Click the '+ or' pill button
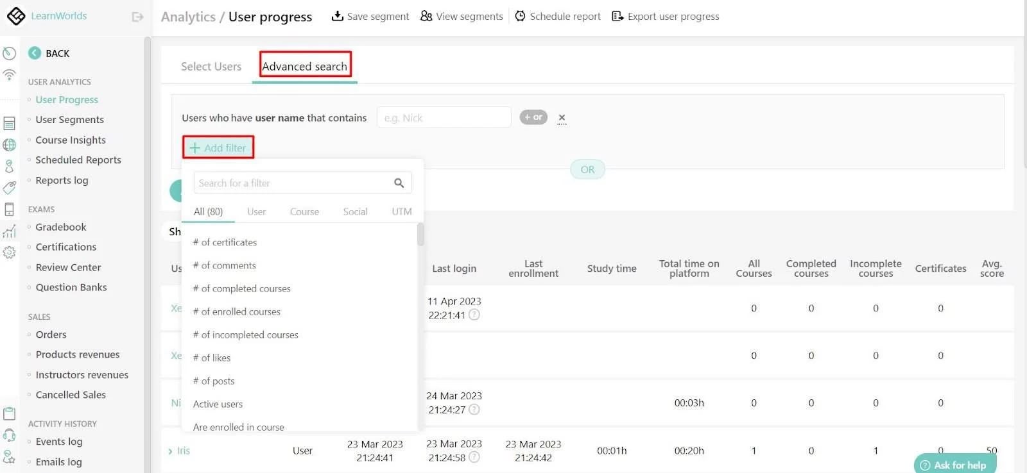1027x473 pixels. point(533,117)
